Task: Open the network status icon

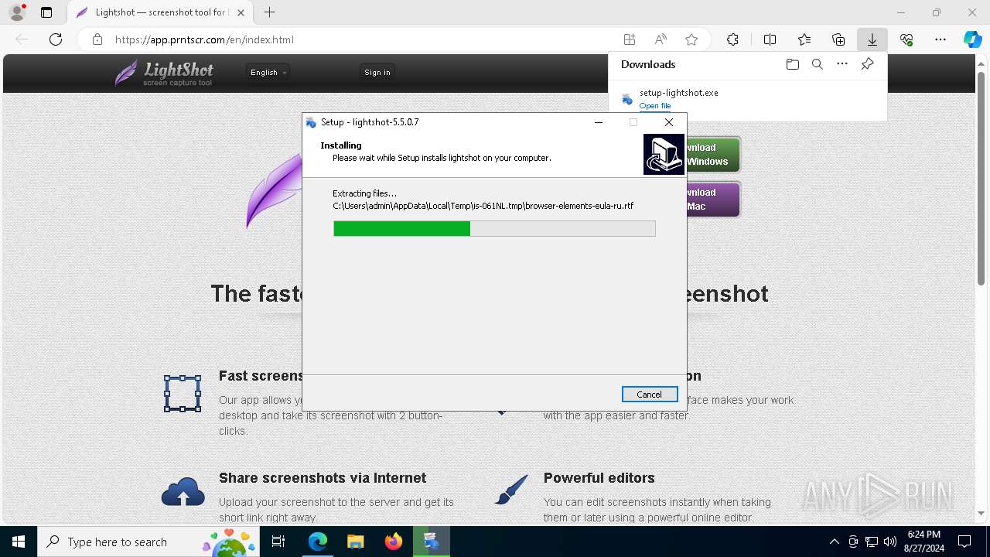Action: pos(872,542)
